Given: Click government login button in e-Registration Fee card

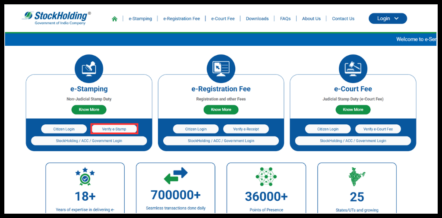Looking at the screenshot, I should click(221, 141).
